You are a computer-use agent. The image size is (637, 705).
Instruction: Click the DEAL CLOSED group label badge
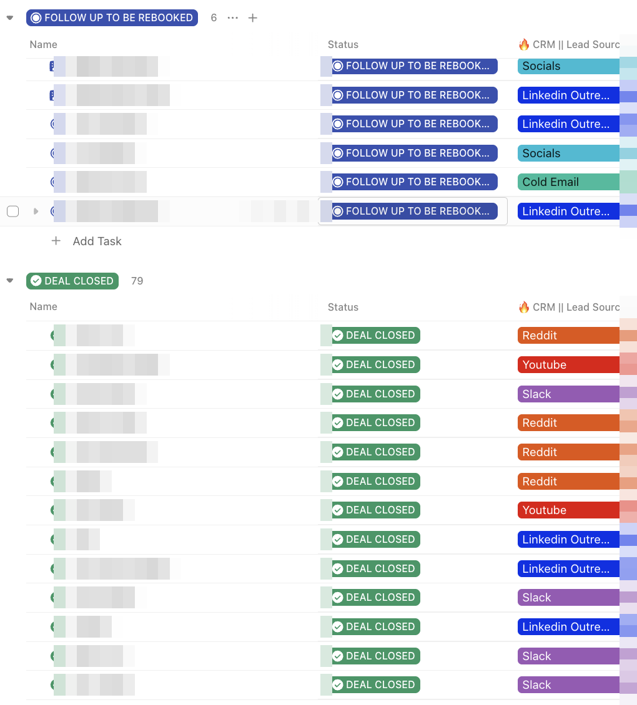click(72, 281)
